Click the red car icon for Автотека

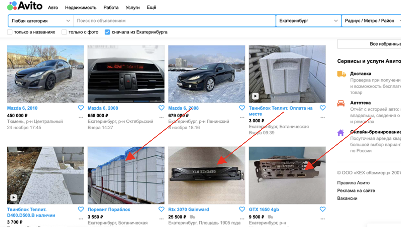click(x=341, y=103)
